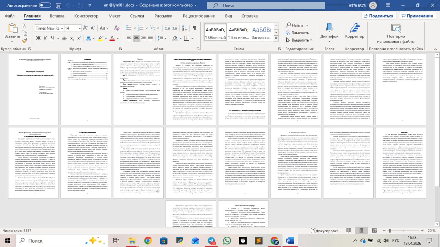Apply the red font color

tap(111, 38)
